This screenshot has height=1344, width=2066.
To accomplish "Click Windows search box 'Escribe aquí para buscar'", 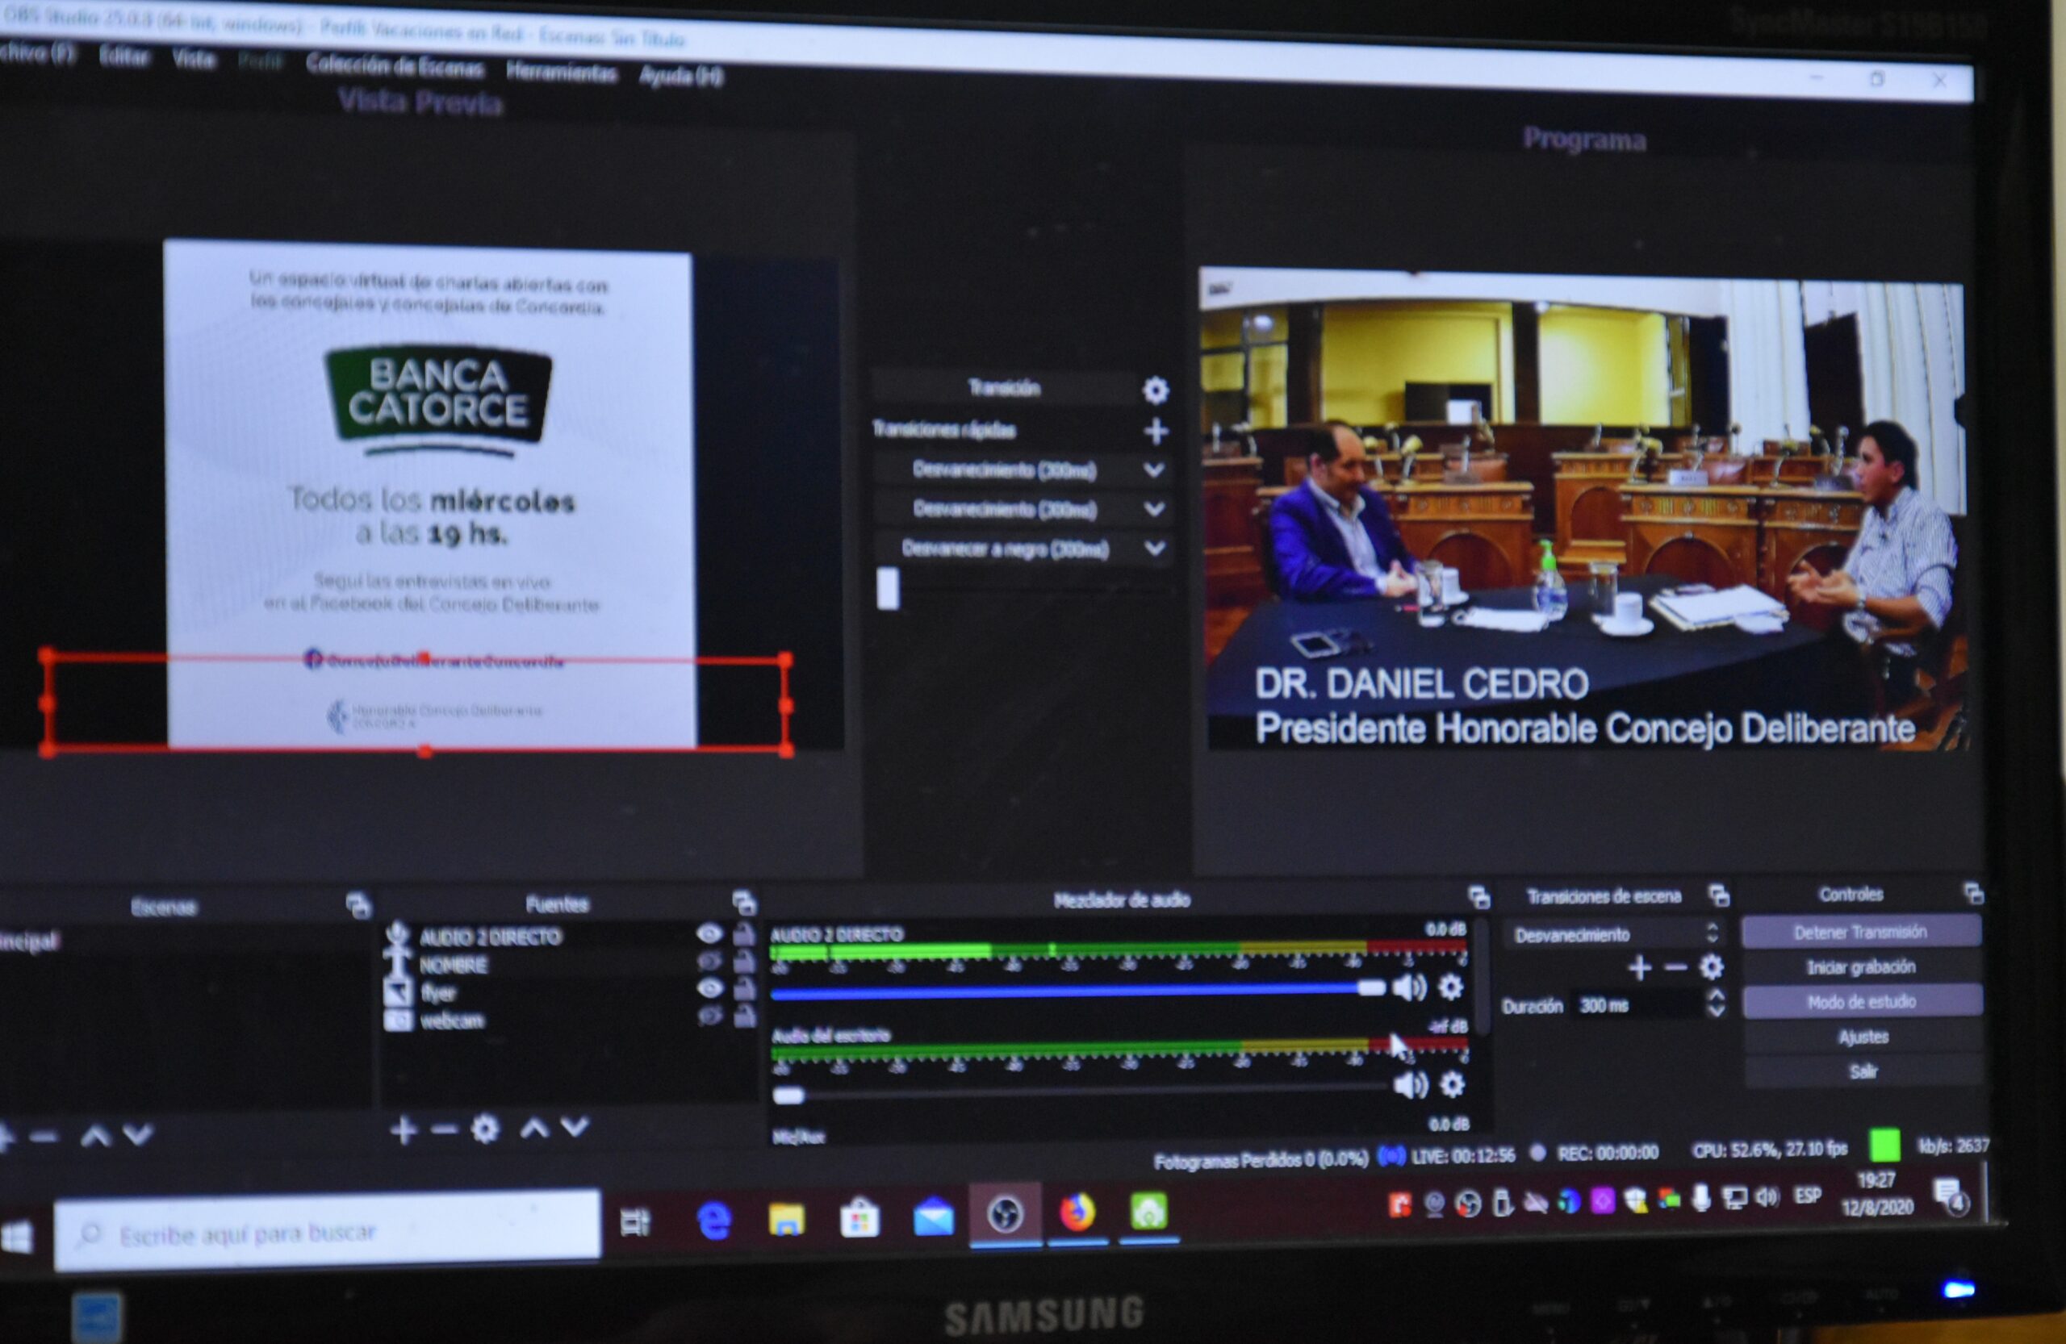I will [x=326, y=1232].
